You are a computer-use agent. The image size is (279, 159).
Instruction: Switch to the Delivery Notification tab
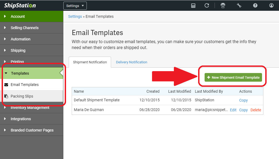point(132,62)
